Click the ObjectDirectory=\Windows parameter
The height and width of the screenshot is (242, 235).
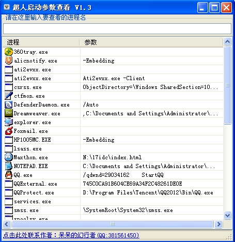tap(150, 87)
